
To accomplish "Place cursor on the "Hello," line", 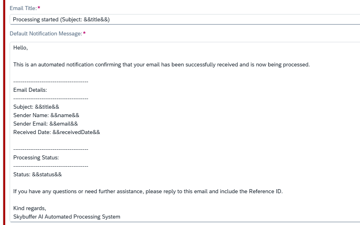I will pos(21,47).
